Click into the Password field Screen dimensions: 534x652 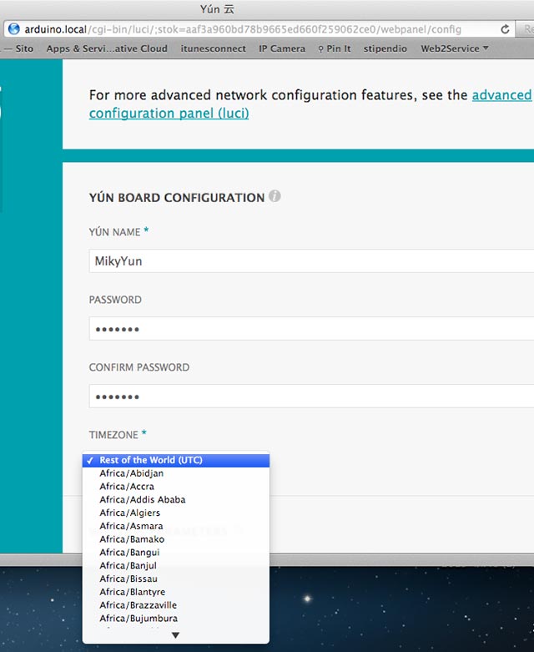[x=310, y=329]
